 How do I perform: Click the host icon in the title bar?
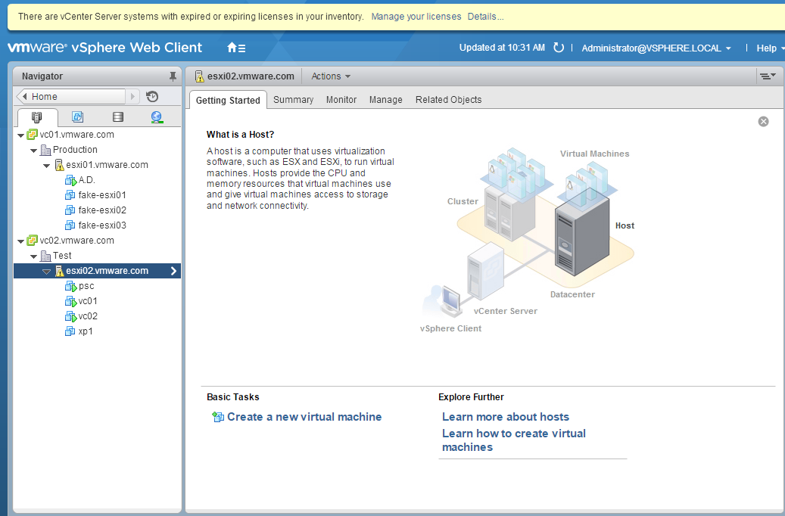click(199, 76)
